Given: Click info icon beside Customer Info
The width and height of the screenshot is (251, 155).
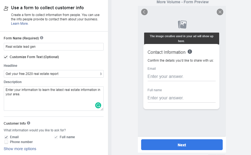Looking at the screenshot, I should tap(29, 123).
